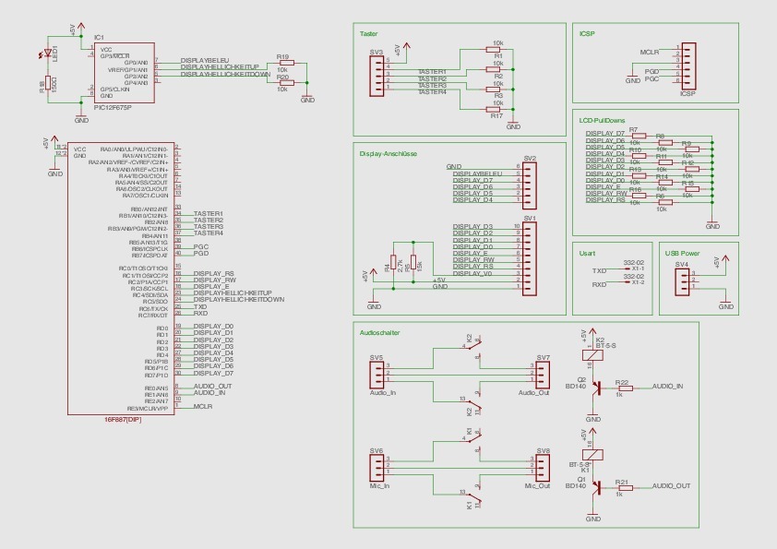Click the '16F887[DIP]' part label

(123, 419)
